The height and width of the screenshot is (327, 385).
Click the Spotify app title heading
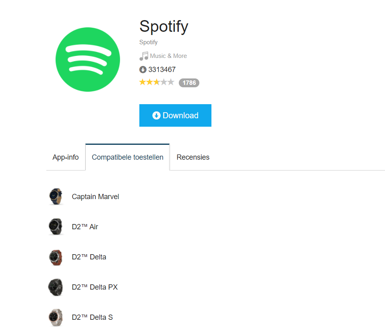point(164,27)
